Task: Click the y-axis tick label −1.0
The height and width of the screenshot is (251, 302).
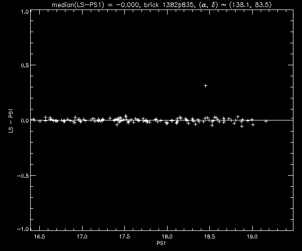Action: [23, 229]
